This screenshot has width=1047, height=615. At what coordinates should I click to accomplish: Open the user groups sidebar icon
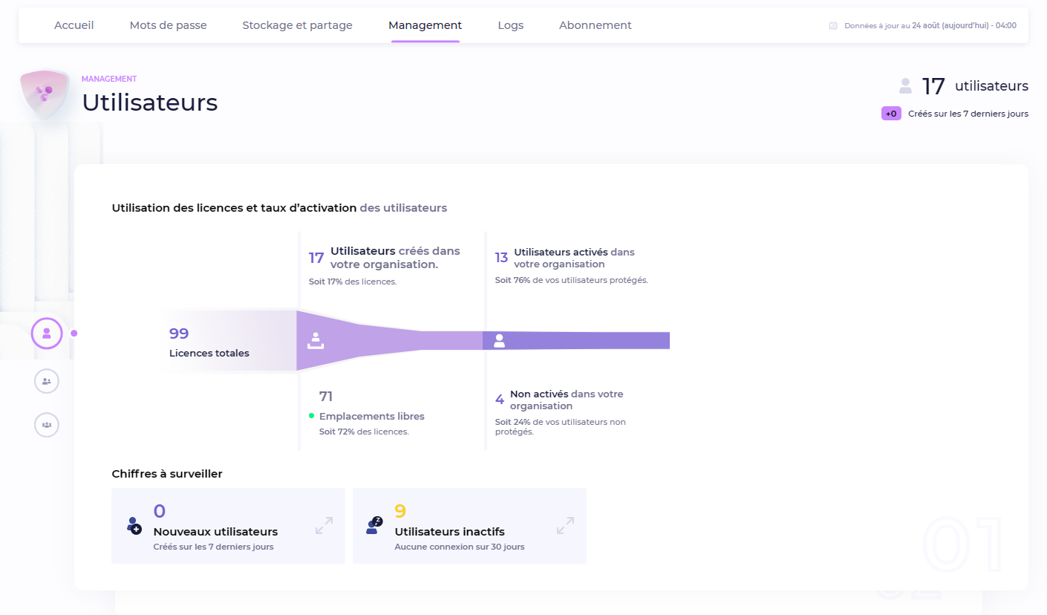47,425
